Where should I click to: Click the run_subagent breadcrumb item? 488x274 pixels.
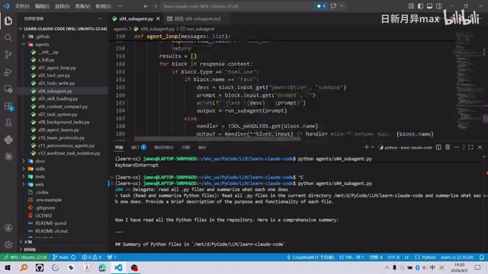tap(200, 29)
